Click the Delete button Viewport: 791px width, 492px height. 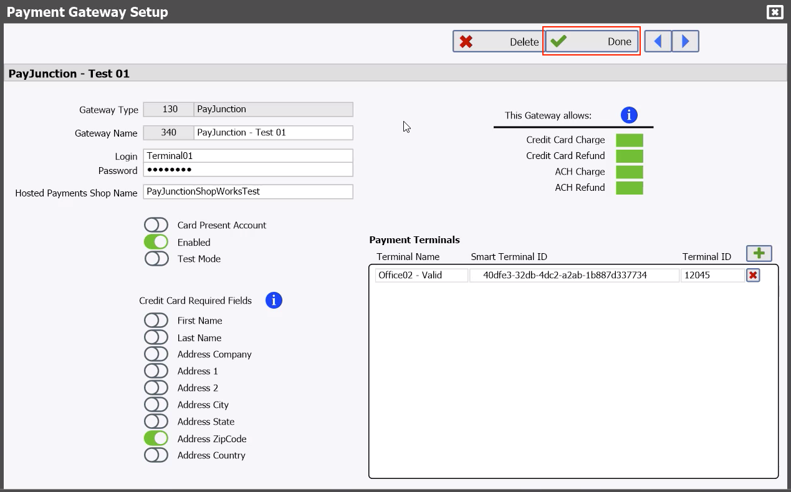click(x=498, y=42)
